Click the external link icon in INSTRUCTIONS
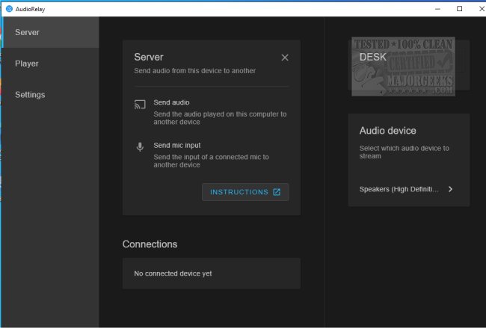Viewport: 486px width, 328px height. [x=277, y=192]
